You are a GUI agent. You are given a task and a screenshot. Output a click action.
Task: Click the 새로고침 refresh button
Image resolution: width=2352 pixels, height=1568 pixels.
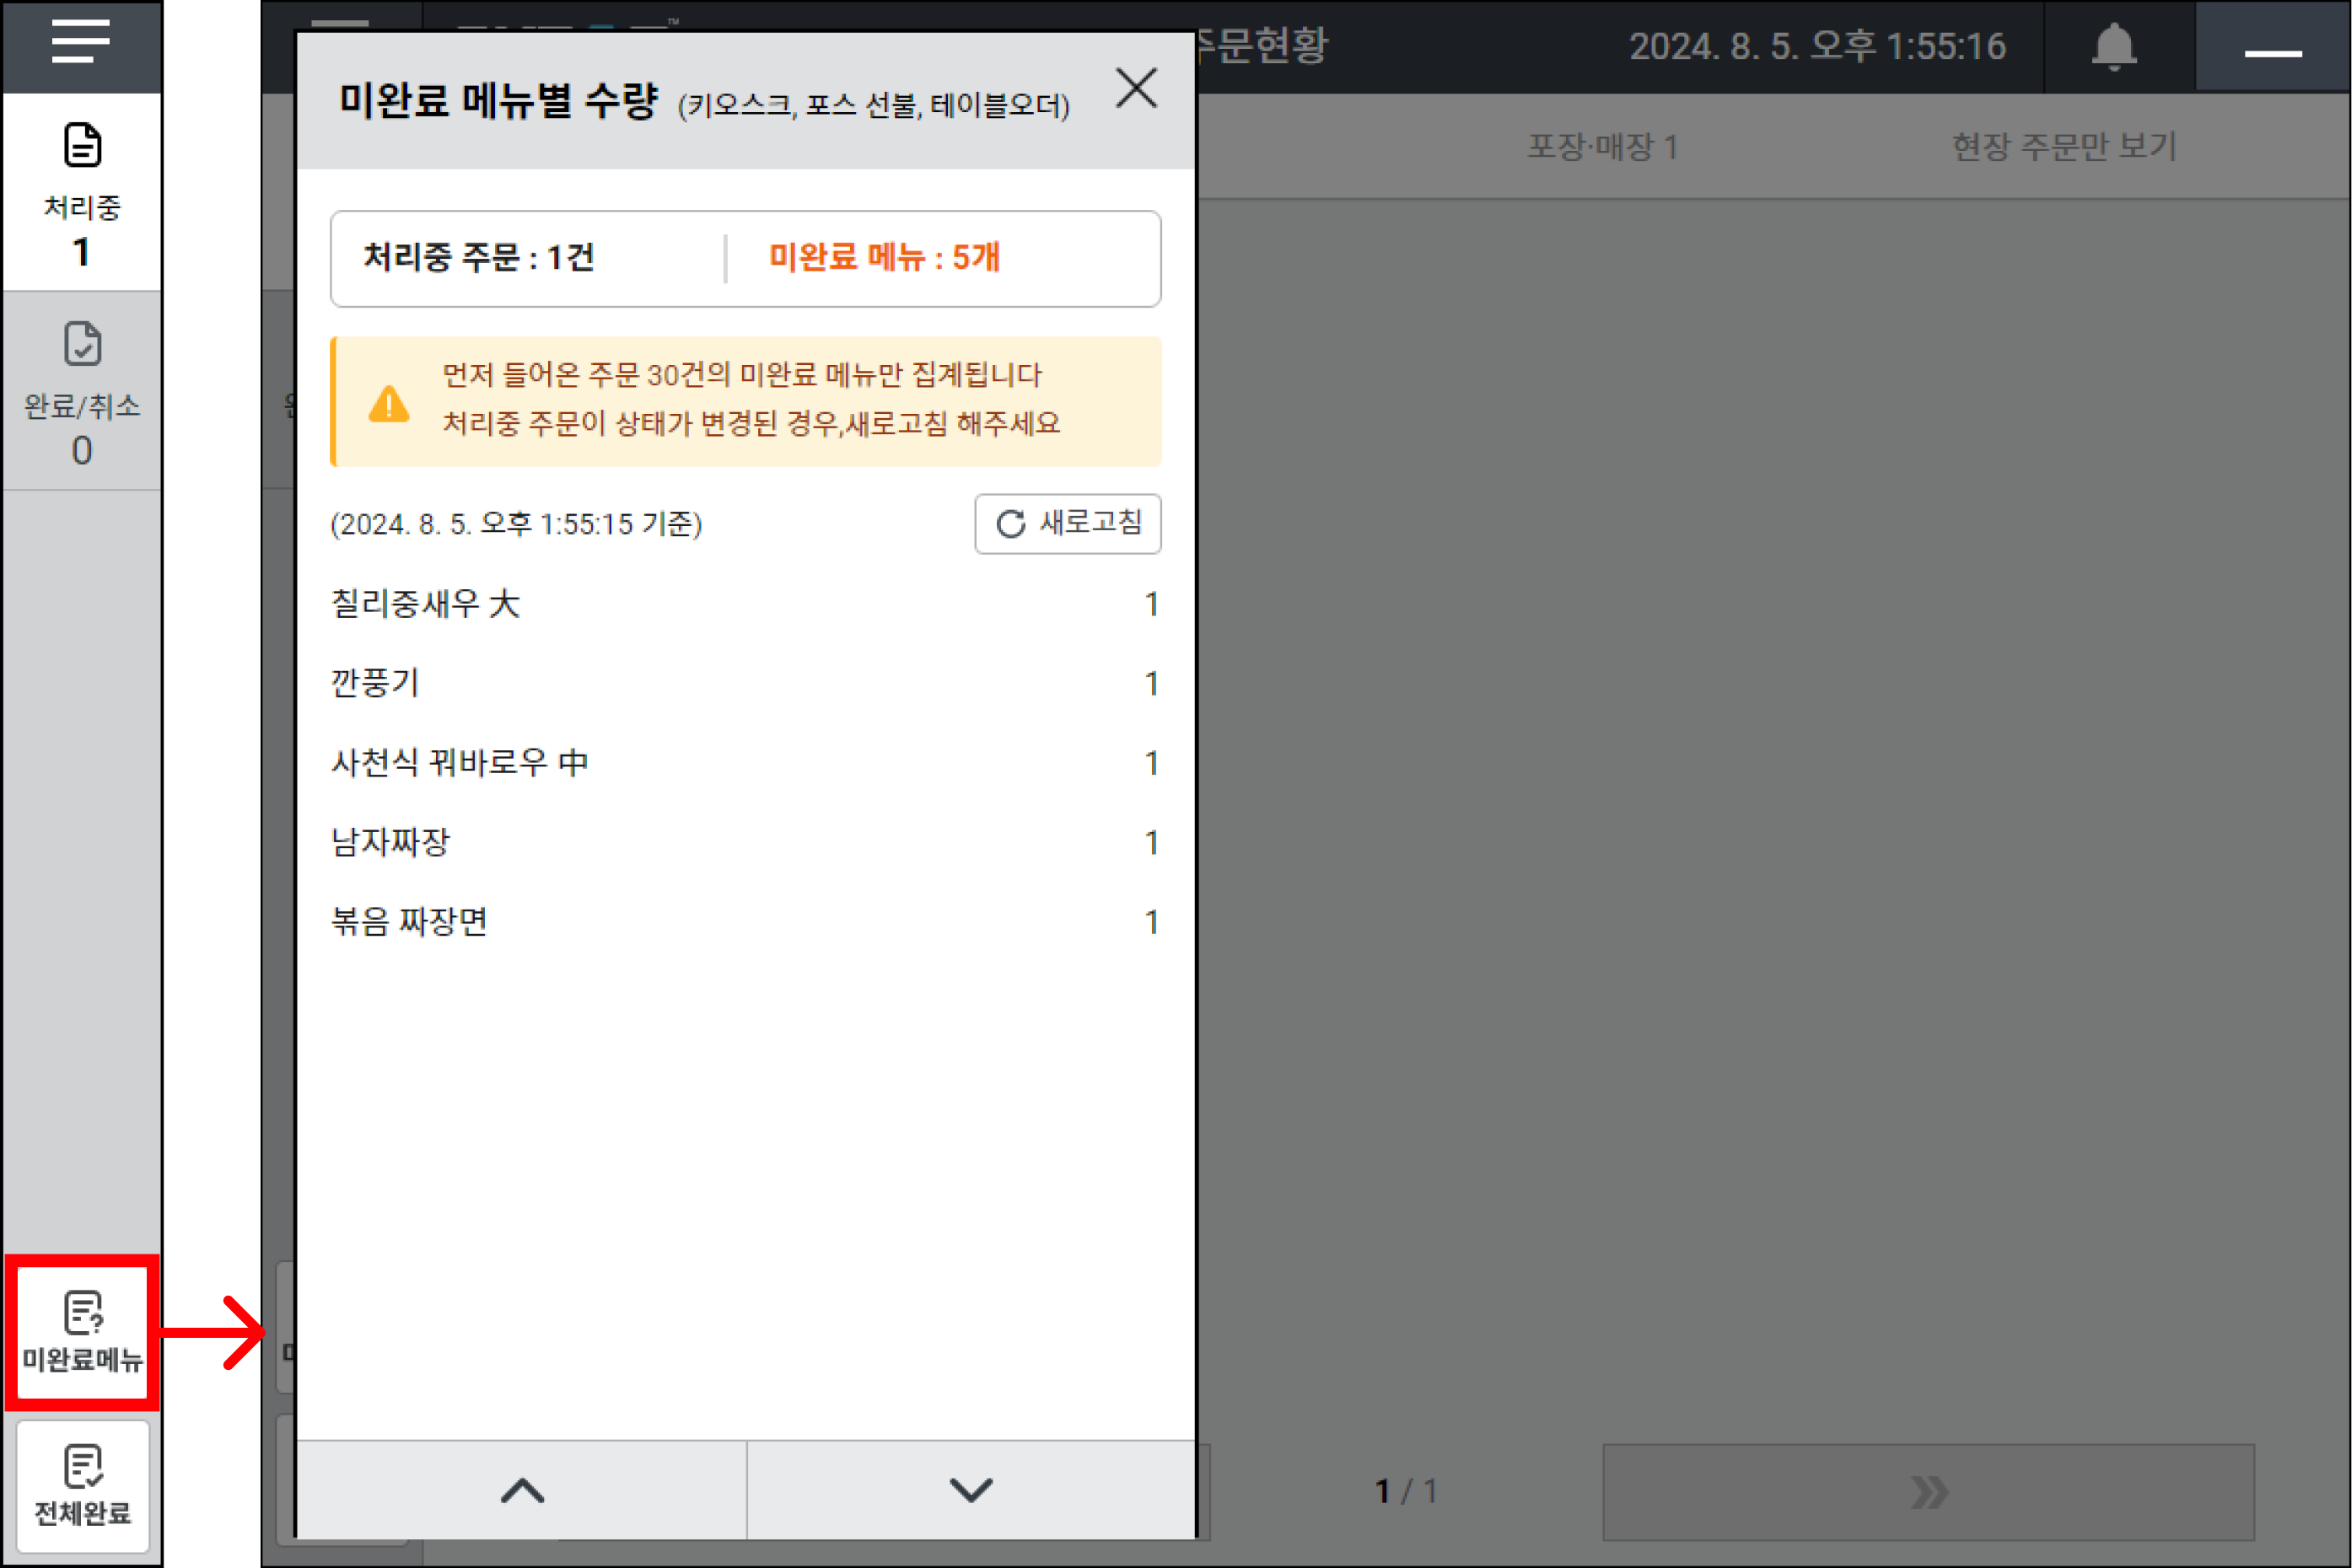pyautogui.click(x=1067, y=523)
